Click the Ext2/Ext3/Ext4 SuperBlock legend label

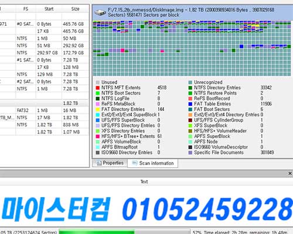pos(129,115)
